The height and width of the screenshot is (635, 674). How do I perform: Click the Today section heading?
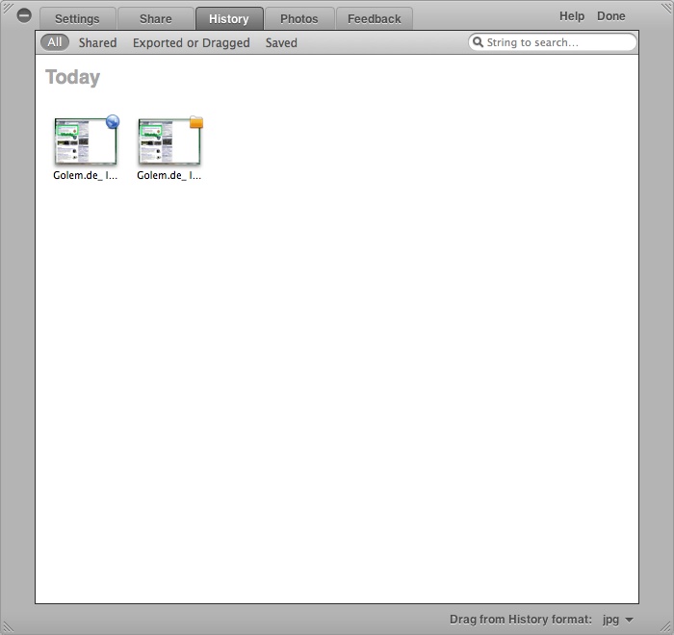pyautogui.click(x=72, y=78)
